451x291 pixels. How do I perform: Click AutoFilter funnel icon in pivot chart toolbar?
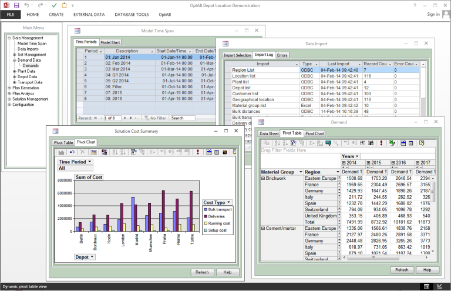coord(134,152)
